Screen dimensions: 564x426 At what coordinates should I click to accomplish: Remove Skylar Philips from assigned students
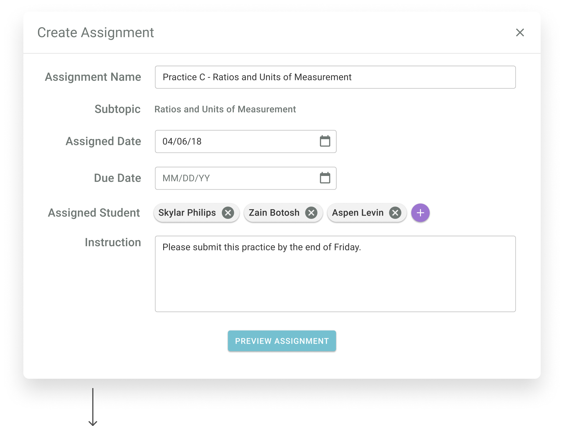(x=228, y=213)
